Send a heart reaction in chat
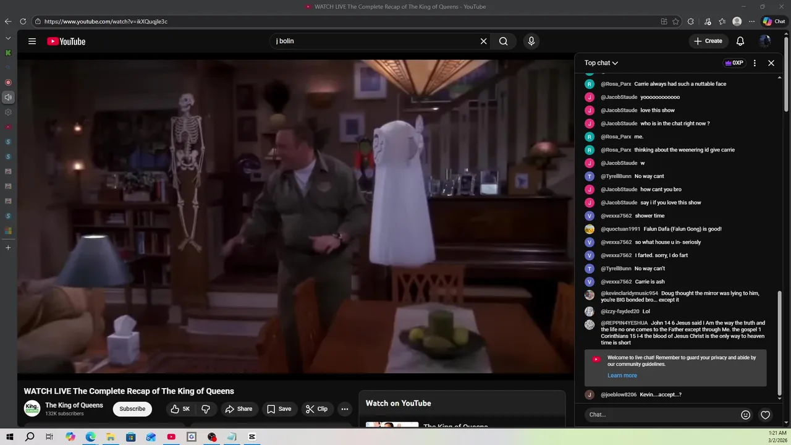The height and width of the screenshot is (445, 791). tap(765, 415)
